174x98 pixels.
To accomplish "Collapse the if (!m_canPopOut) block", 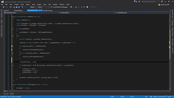I will coord(13,29).
